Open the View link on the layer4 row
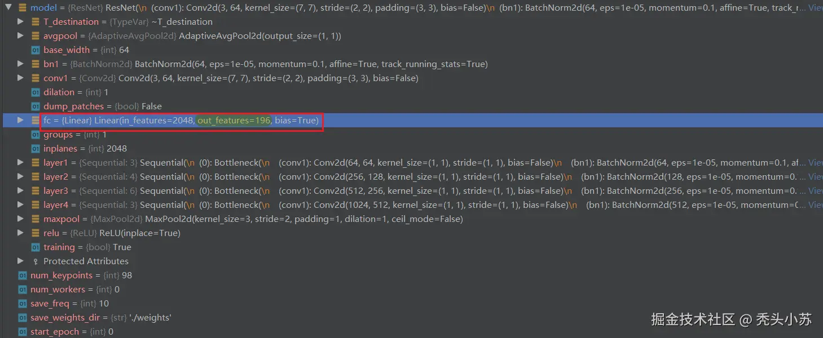Image resolution: width=823 pixels, height=338 pixels. [x=815, y=205]
